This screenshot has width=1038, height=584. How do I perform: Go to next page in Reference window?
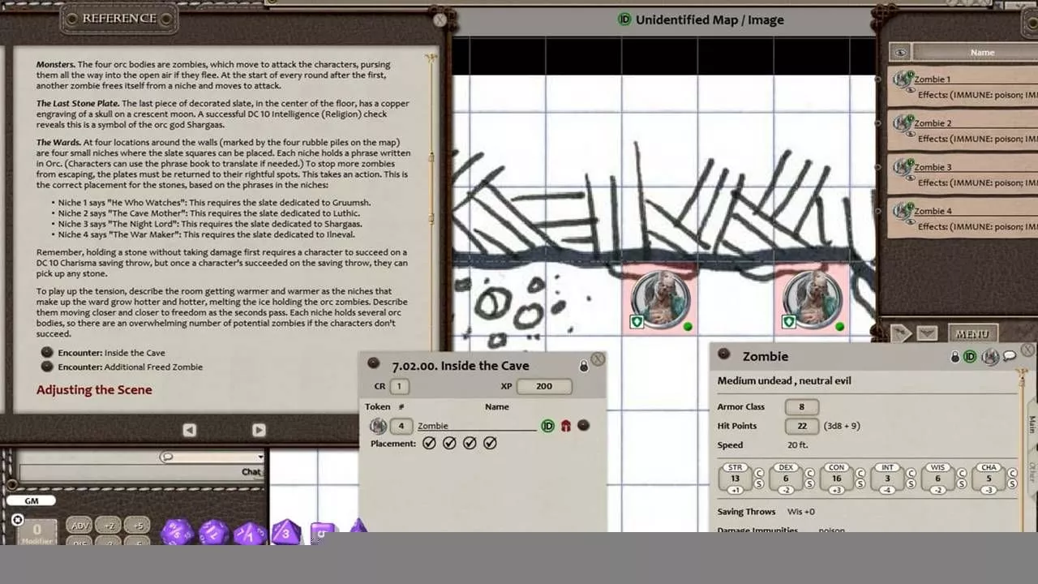coord(259,430)
